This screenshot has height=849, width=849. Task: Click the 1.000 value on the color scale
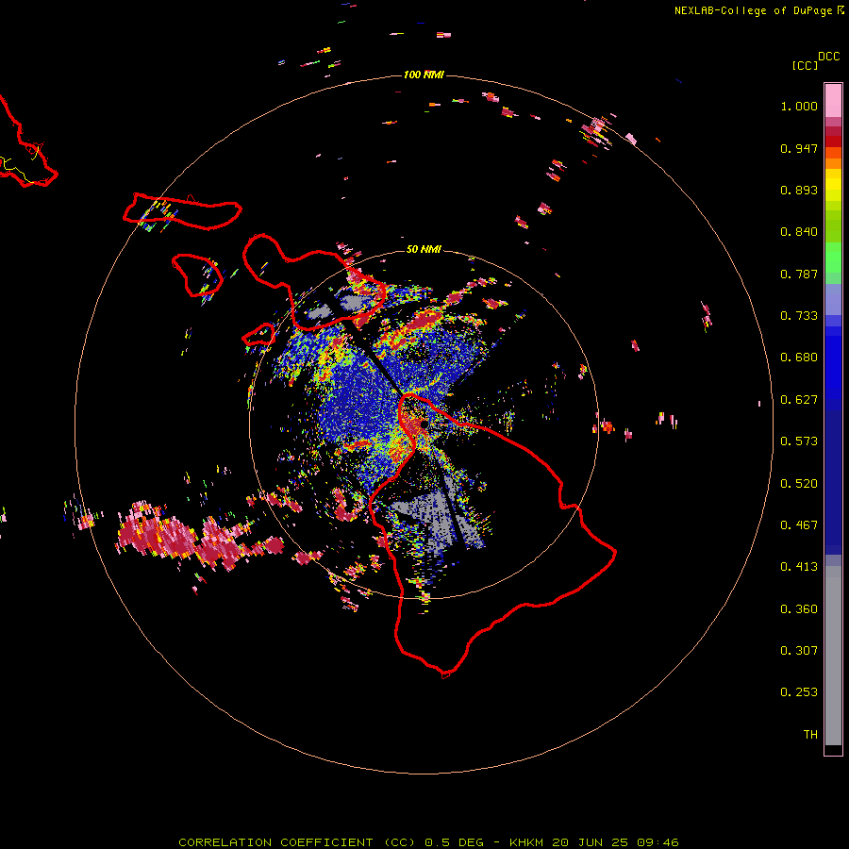(799, 106)
